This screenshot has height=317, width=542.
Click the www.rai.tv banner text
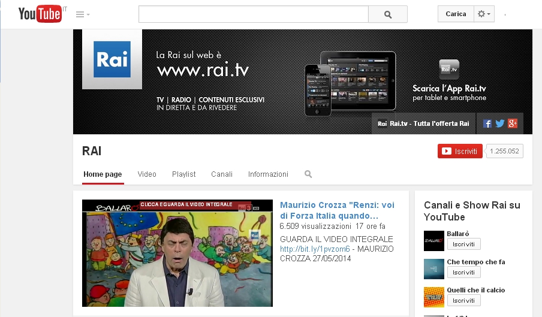tap(203, 70)
